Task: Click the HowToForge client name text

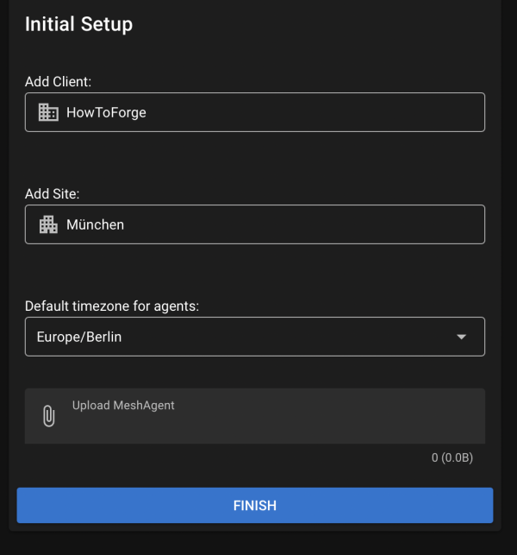Action: coord(106,112)
